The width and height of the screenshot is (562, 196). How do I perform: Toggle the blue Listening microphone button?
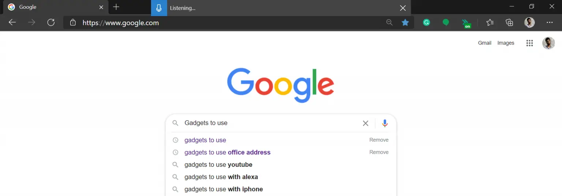tap(159, 8)
